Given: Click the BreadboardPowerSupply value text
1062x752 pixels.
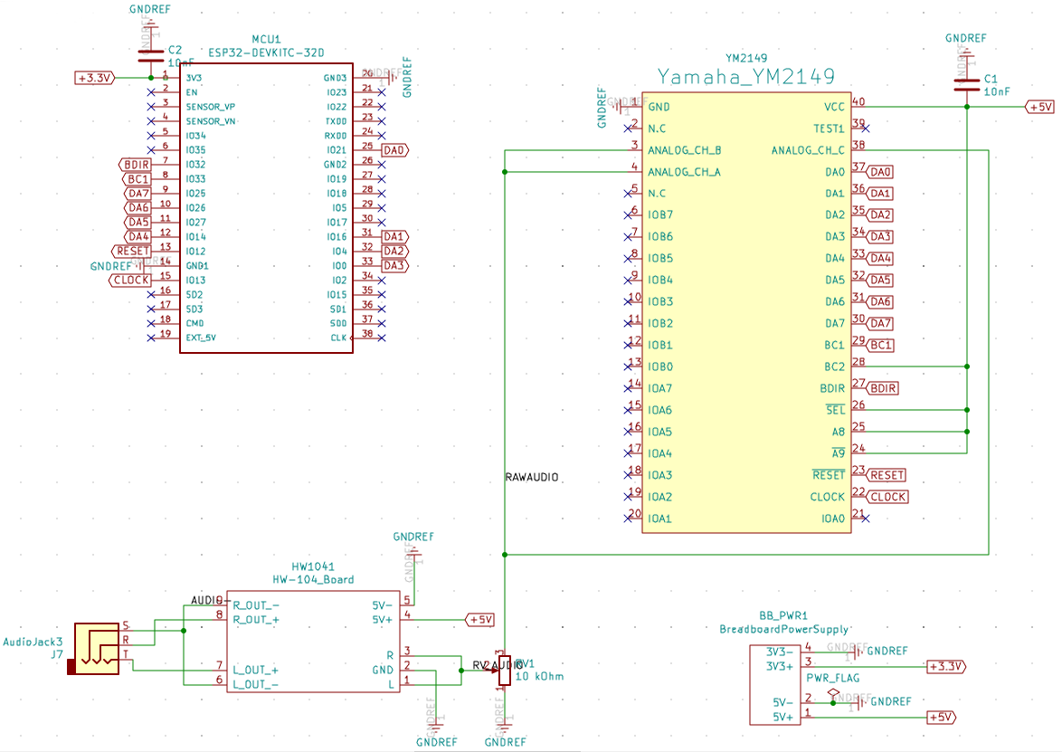Looking at the screenshot, I should point(783,629).
